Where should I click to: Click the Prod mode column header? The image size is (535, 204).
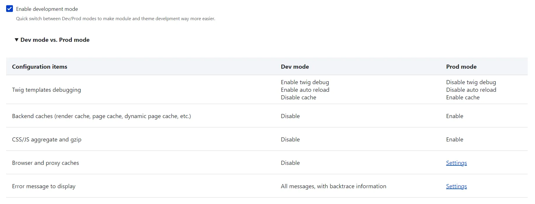coord(461,67)
